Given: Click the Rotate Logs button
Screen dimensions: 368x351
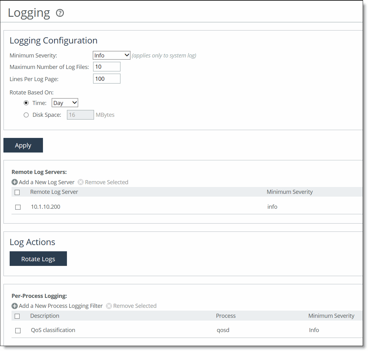Looking at the screenshot, I should 38,258.
